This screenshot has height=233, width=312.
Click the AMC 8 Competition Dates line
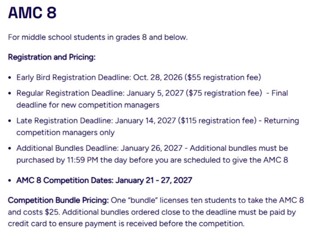coord(104,180)
